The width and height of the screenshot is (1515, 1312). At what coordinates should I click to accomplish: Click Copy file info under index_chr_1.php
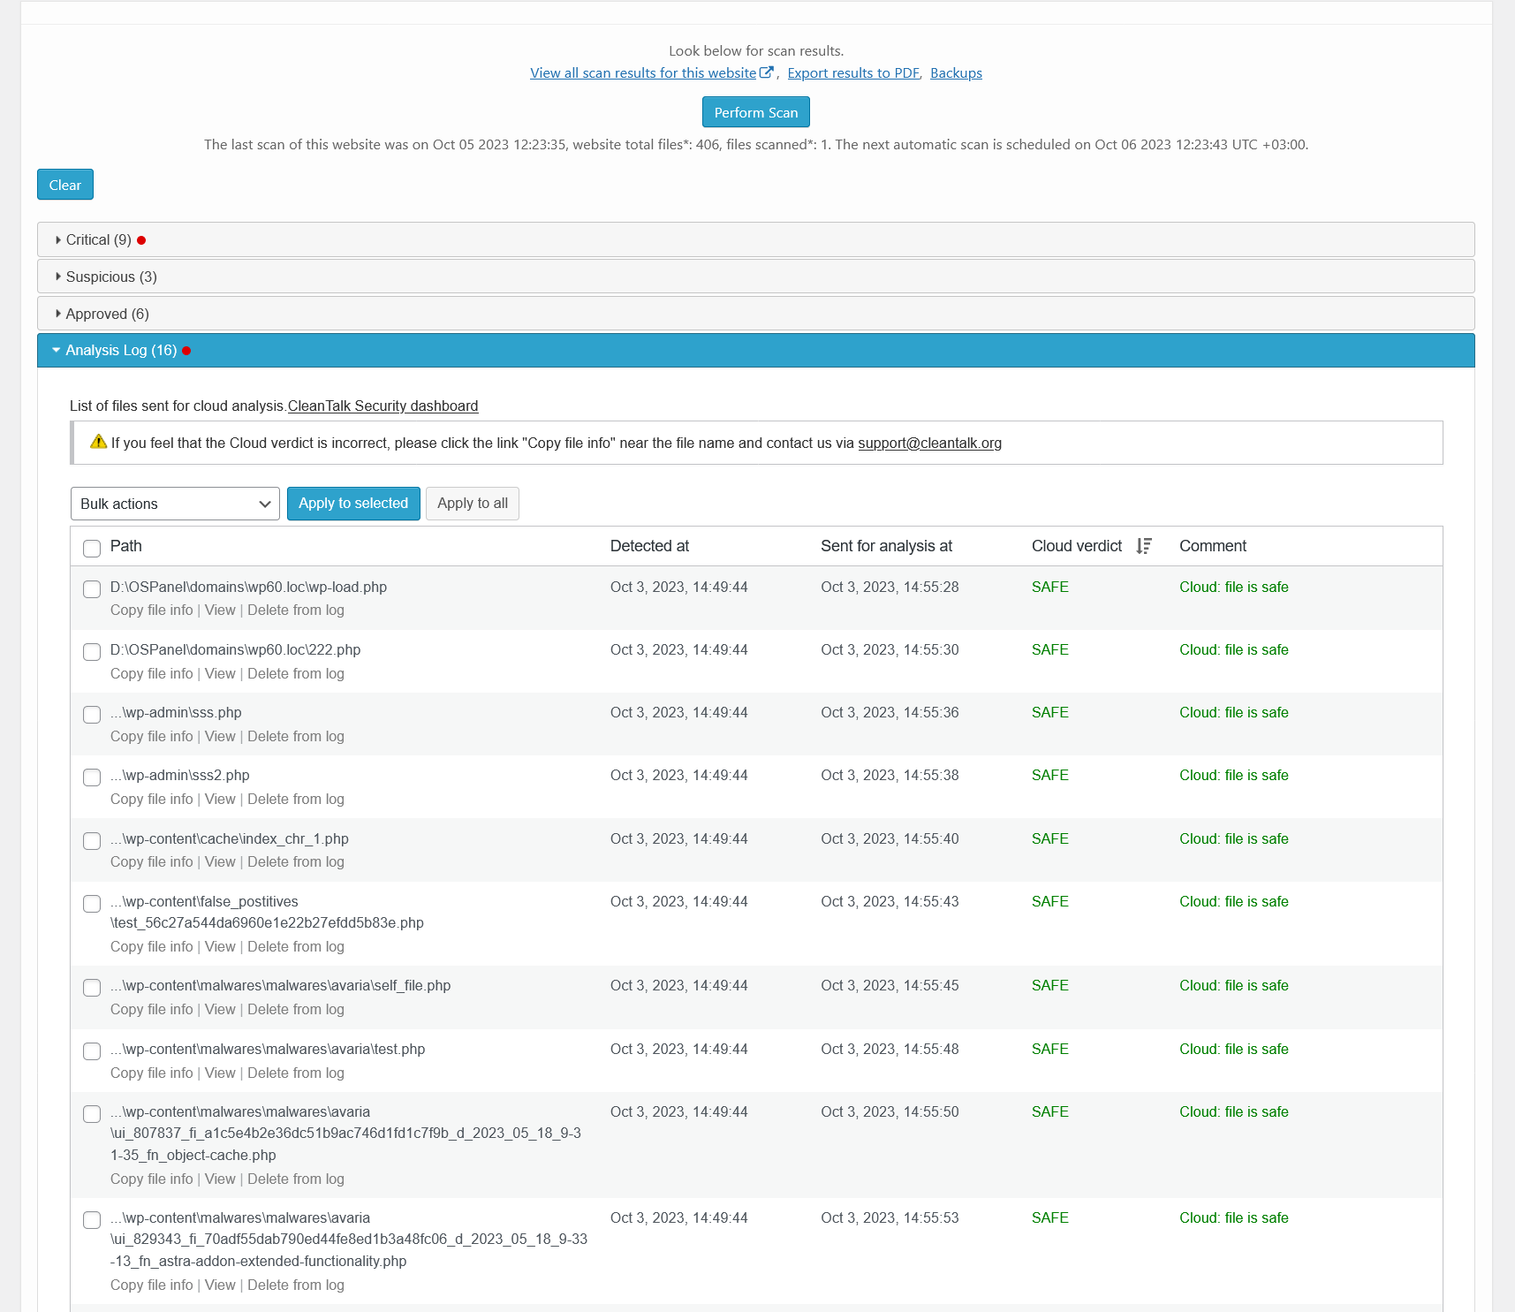tap(151, 861)
